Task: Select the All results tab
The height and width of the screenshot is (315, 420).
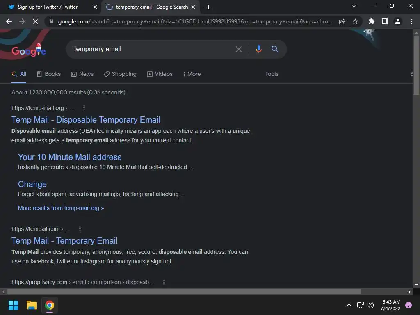Action: pos(19,74)
